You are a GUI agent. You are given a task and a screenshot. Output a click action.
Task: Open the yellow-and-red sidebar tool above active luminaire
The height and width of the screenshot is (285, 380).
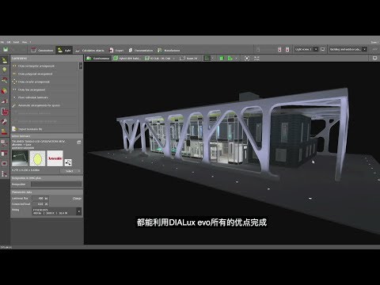[x=5, y=131]
